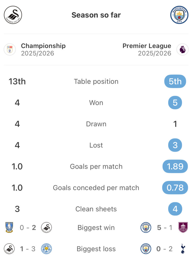
Task: Open the Championship 2025/2026 league link
Action: point(43,50)
